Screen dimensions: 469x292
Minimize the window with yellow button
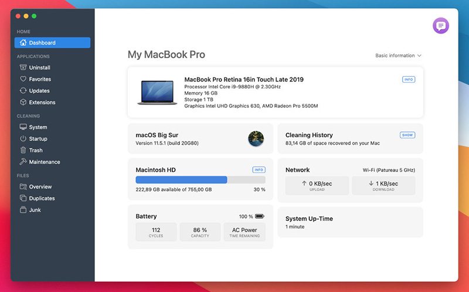(26, 16)
